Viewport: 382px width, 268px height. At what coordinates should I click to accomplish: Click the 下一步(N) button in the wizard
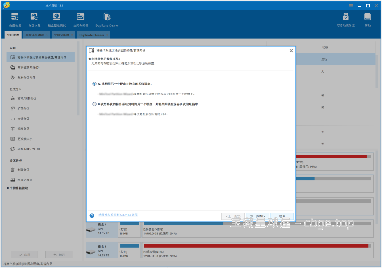pyautogui.click(x=257, y=216)
